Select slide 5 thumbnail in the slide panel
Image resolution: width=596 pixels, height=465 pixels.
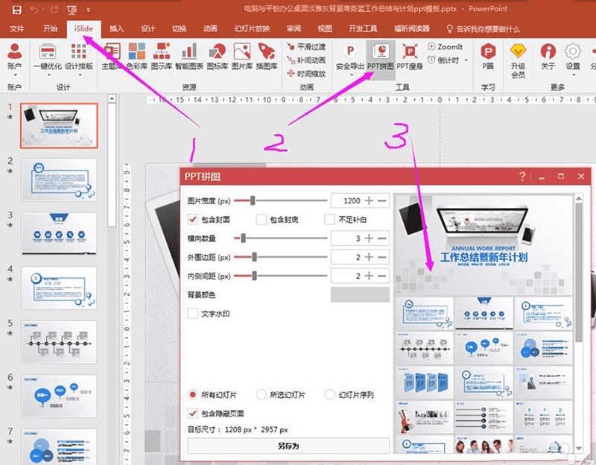(60, 342)
